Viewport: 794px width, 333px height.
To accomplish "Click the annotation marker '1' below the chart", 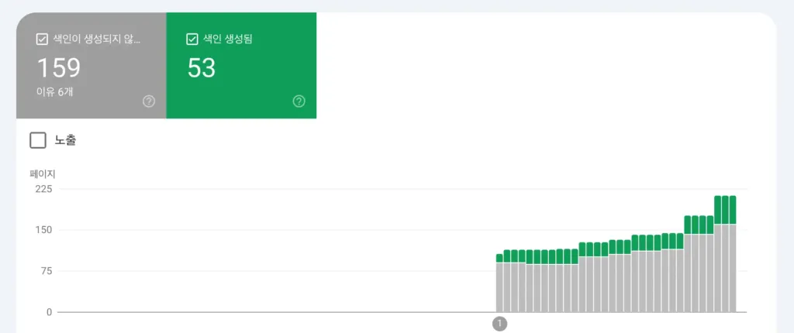I will coord(499,323).
